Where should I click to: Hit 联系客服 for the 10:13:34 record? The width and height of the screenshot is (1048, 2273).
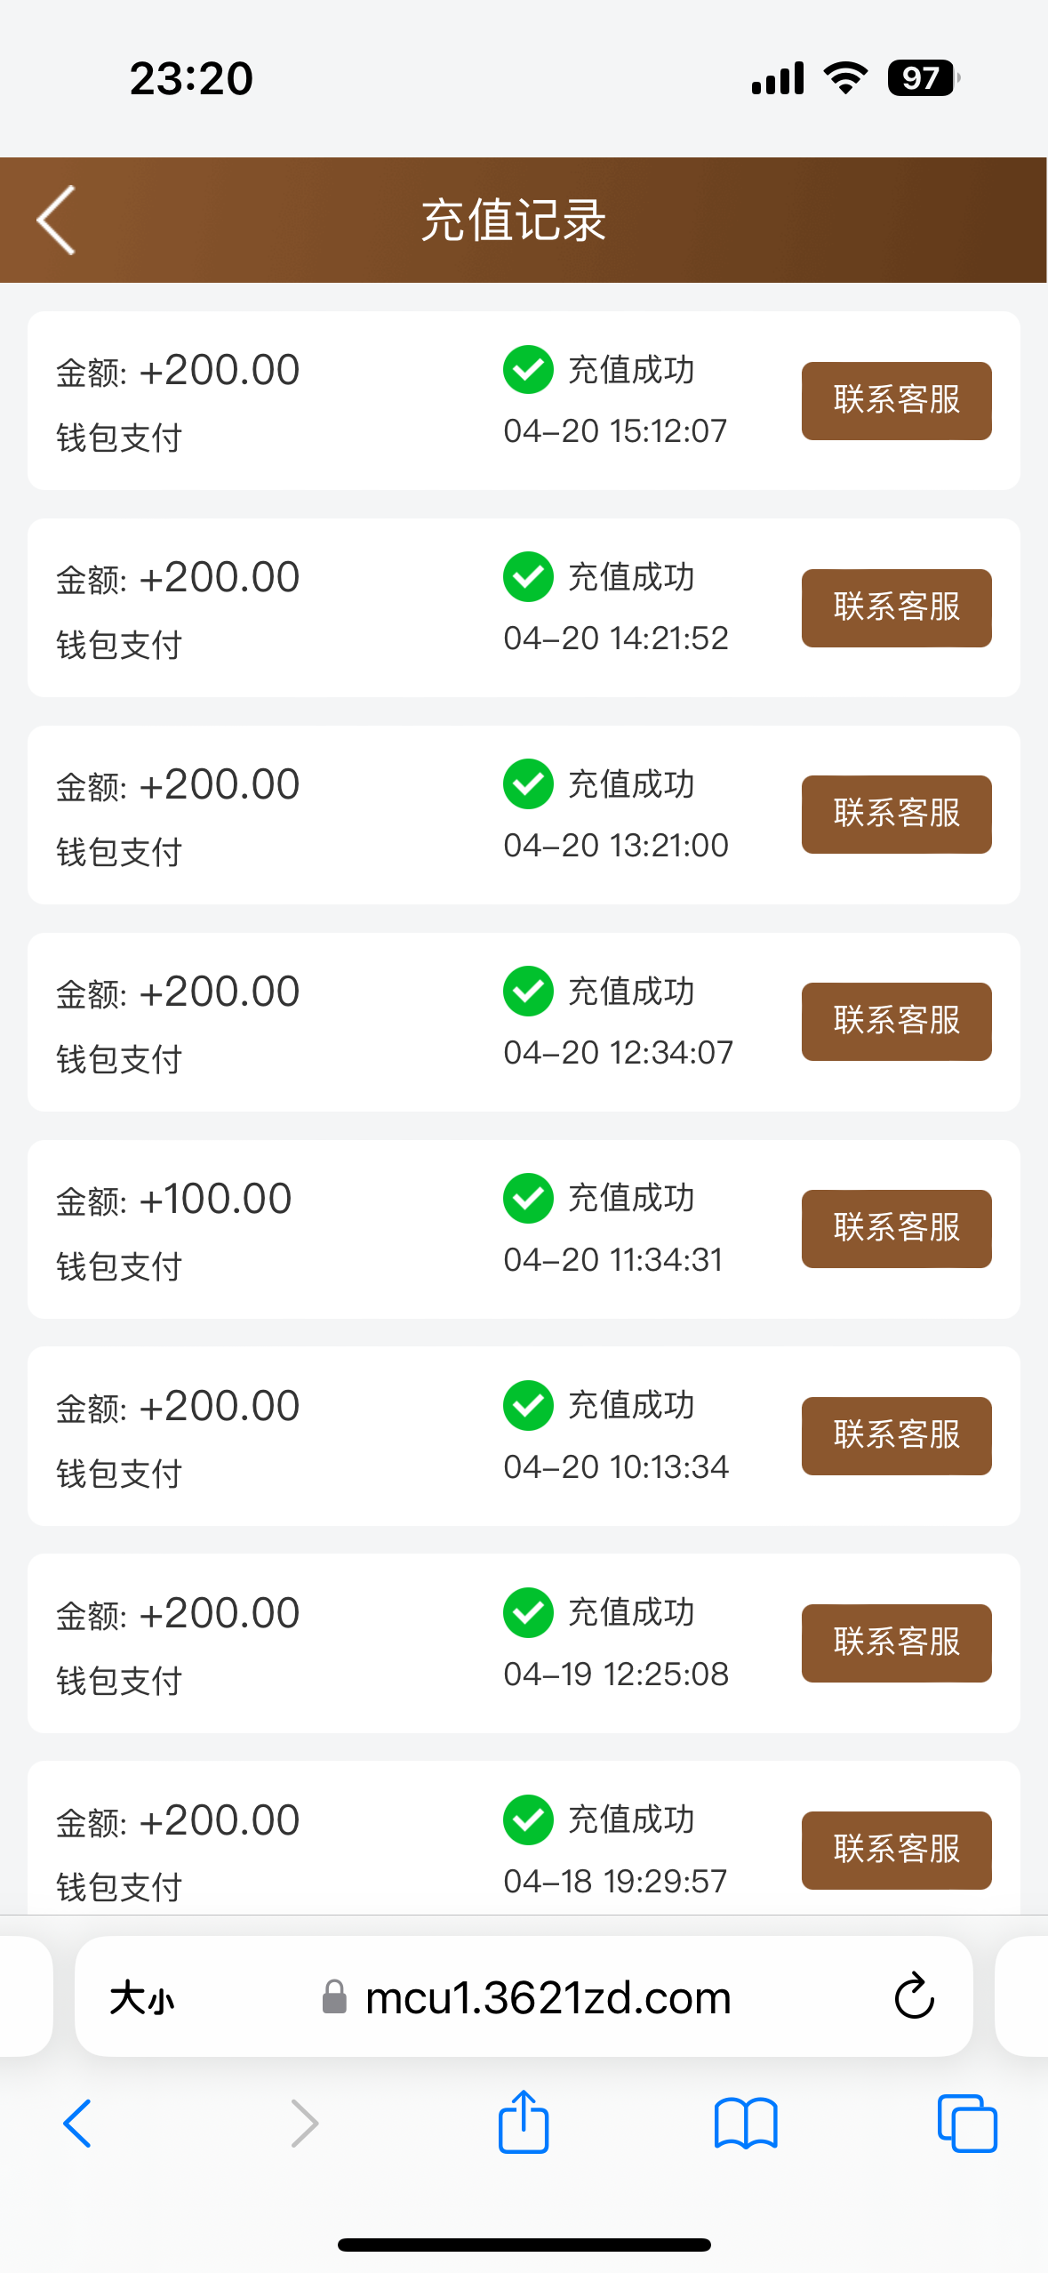896,1435
